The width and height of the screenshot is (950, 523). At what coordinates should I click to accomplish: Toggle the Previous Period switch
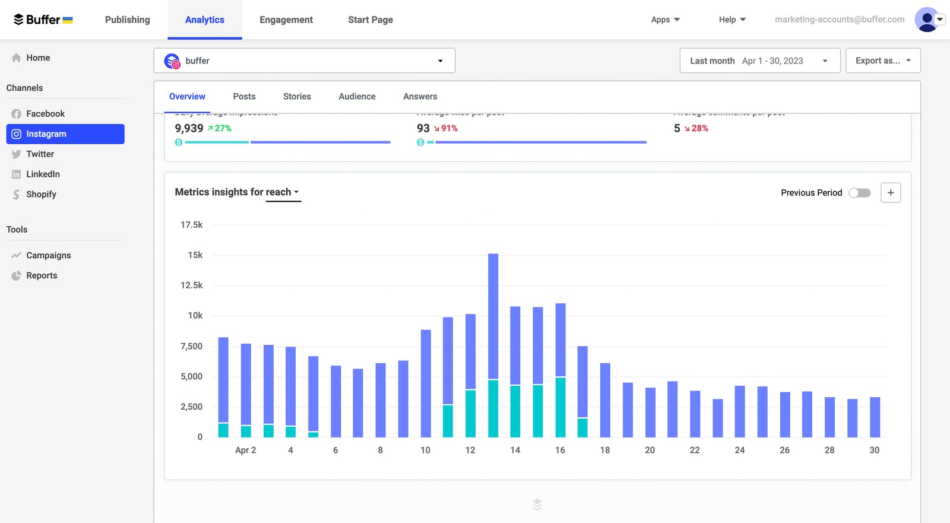859,193
